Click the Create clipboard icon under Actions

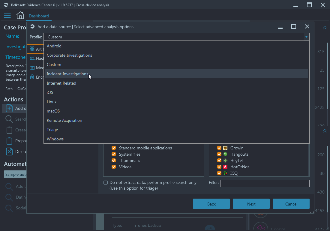coord(9,130)
